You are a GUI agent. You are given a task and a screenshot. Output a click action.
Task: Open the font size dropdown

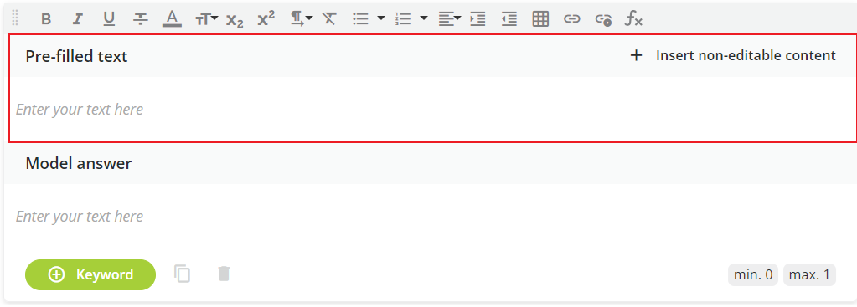click(x=207, y=19)
